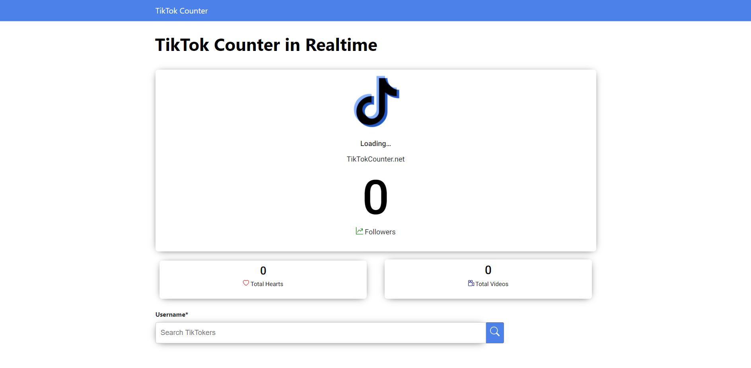Click the Total Hearts label
Screen dimensions: 751x368
(x=267, y=284)
